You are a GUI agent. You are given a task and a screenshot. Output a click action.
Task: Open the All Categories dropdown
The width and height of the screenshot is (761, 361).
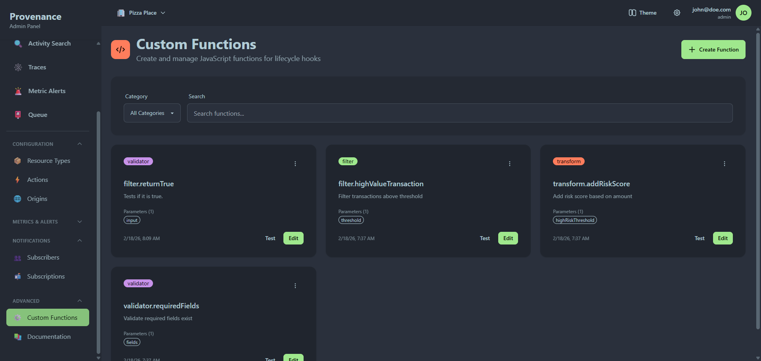(152, 113)
